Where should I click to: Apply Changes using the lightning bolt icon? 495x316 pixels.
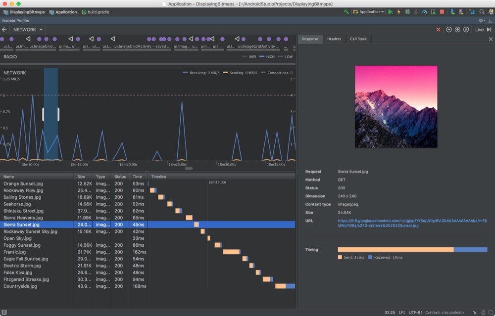pyautogui.click(x=399, y=11)
